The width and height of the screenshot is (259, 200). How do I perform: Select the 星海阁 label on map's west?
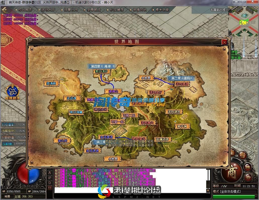click(x=52, y=83)
